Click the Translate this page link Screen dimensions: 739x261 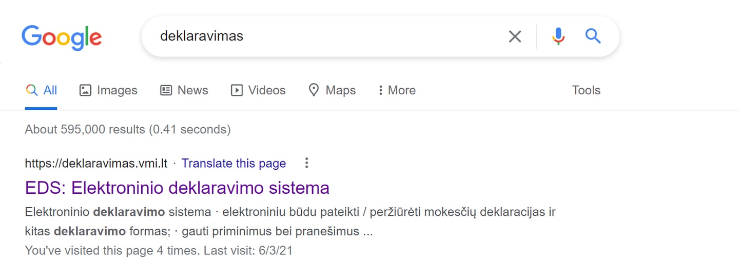[234, 163]
